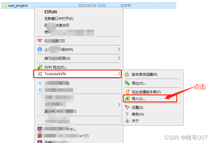Screen dimensions: 212x143
Task: Click the WPS red logo icon
Action: click(40, 41)
